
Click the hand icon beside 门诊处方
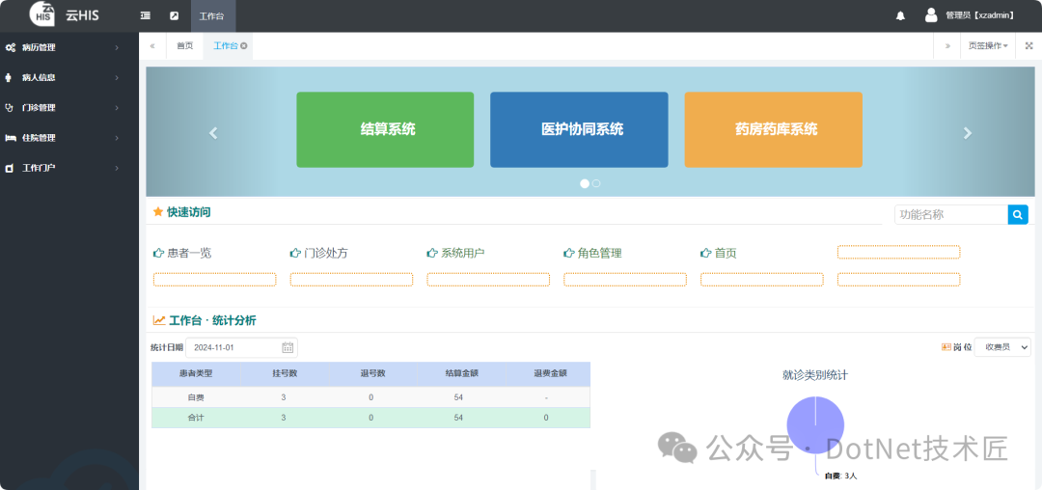point(295,253)
